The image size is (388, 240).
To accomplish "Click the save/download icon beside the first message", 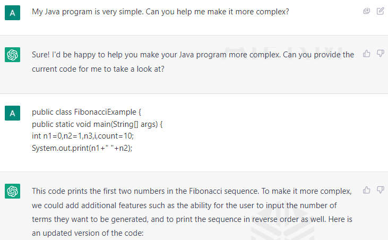I will (x=366, y=11).
